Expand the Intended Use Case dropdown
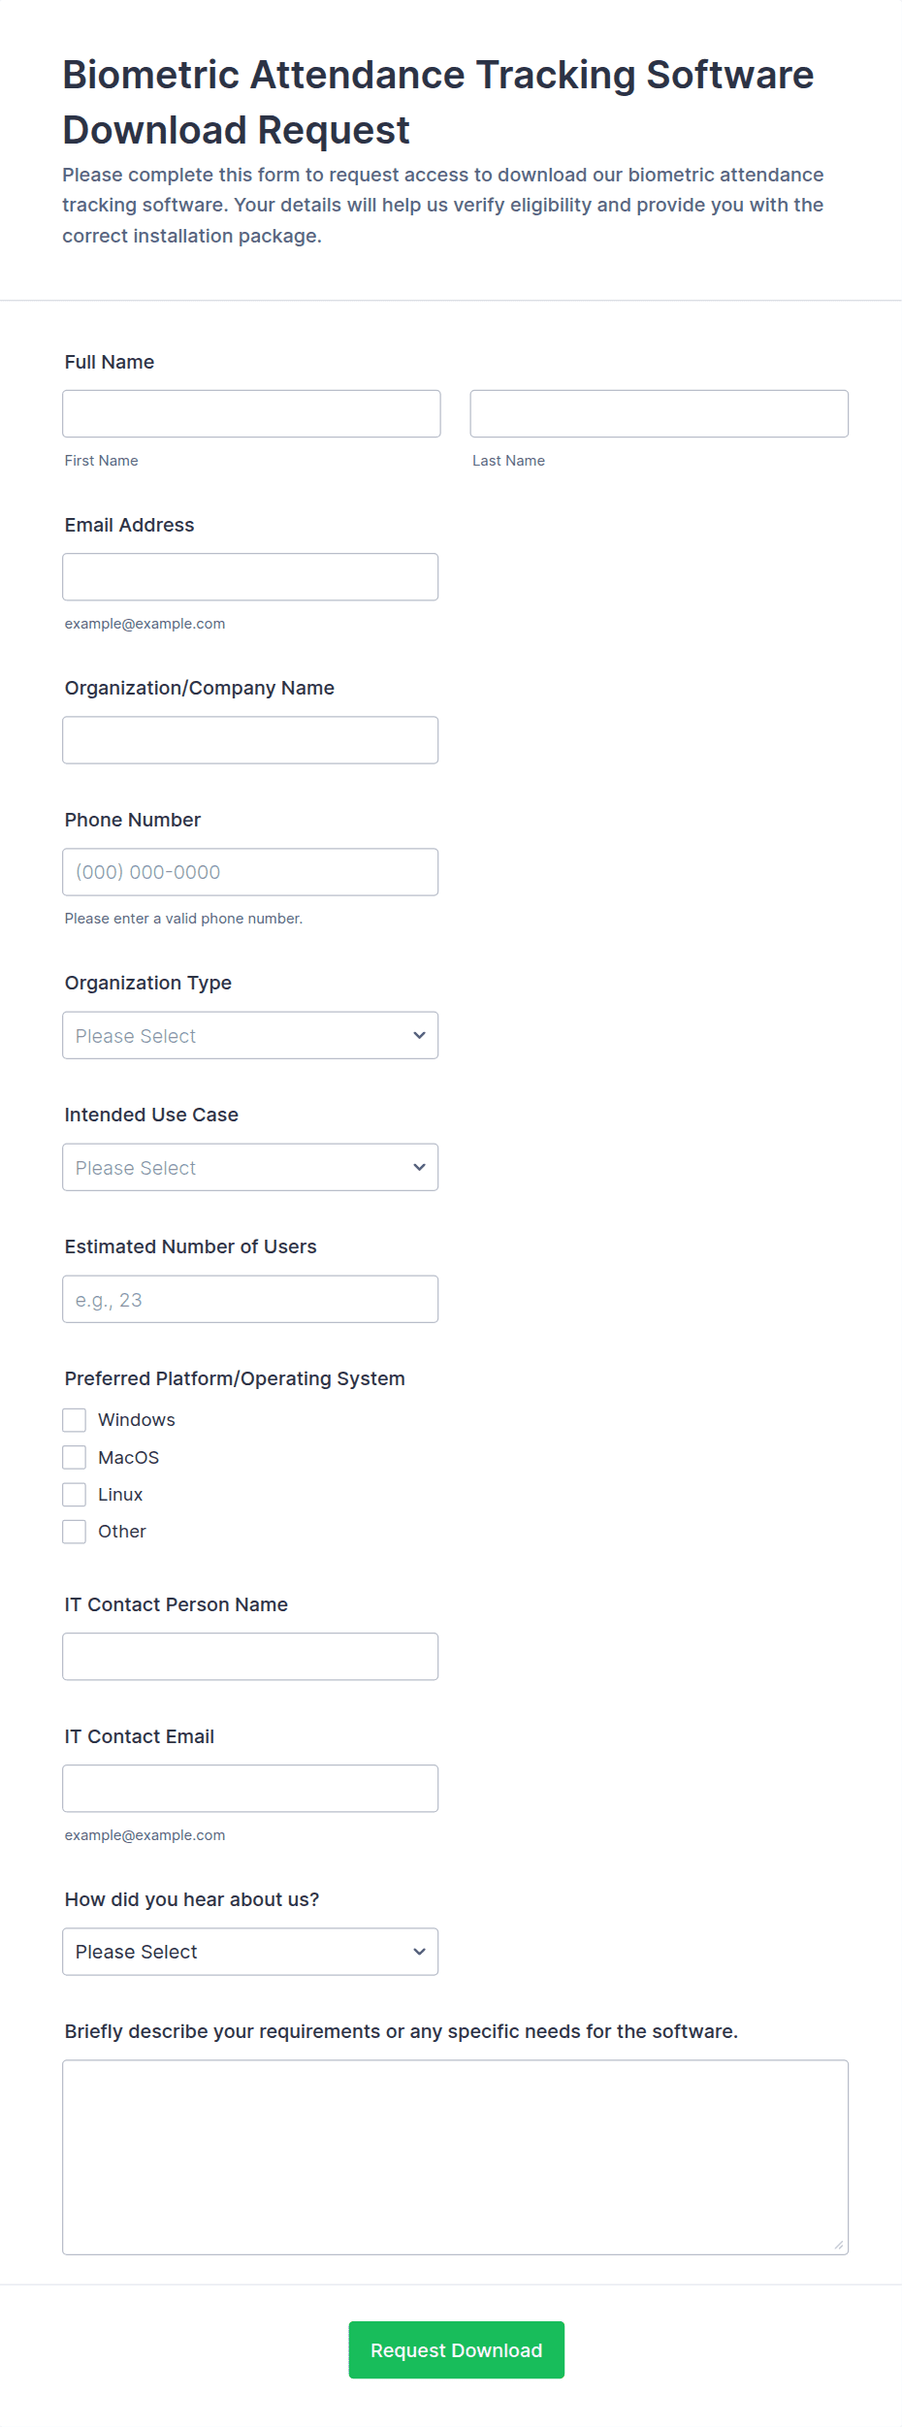Screen dimensions: 902x2427 pos(249,1167)
